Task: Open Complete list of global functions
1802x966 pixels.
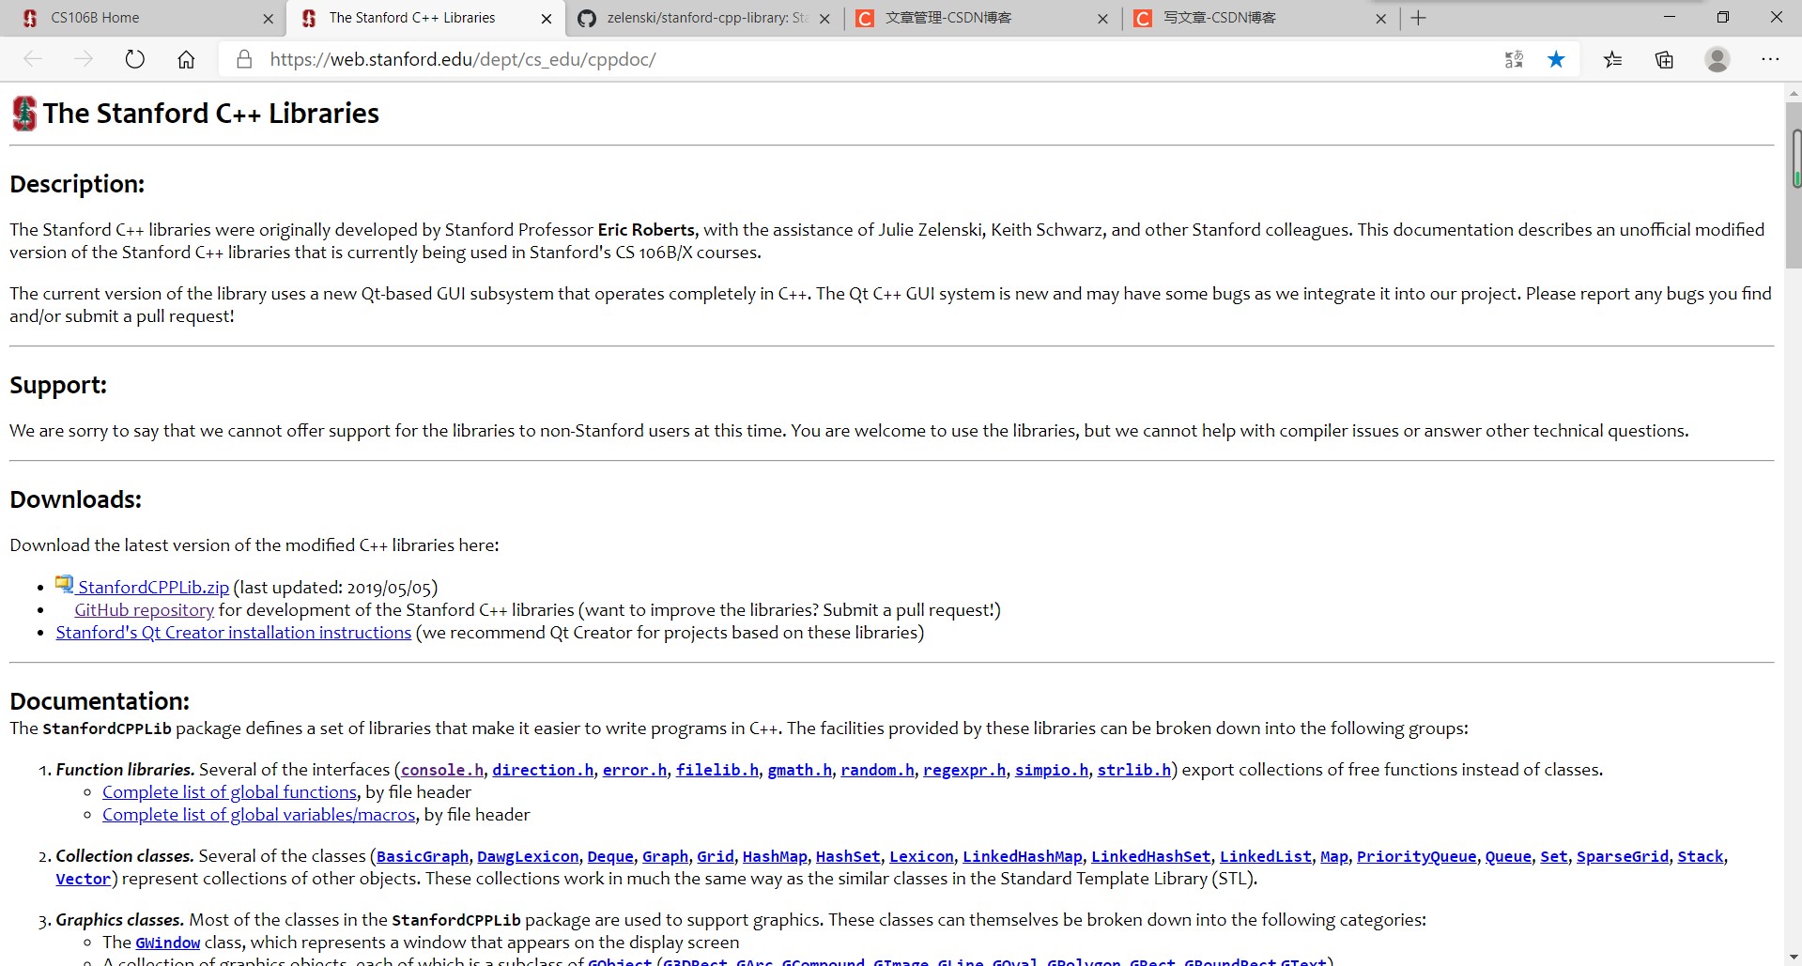Action: point(229,792)
